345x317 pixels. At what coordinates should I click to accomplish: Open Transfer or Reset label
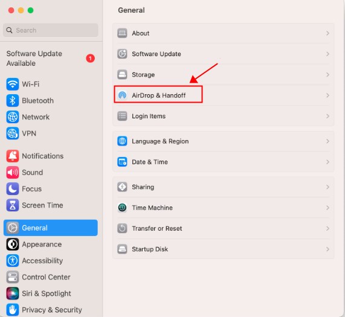157,228
